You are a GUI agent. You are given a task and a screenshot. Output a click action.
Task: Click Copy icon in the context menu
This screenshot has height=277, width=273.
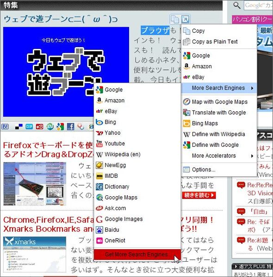click(x=186, y=31)
